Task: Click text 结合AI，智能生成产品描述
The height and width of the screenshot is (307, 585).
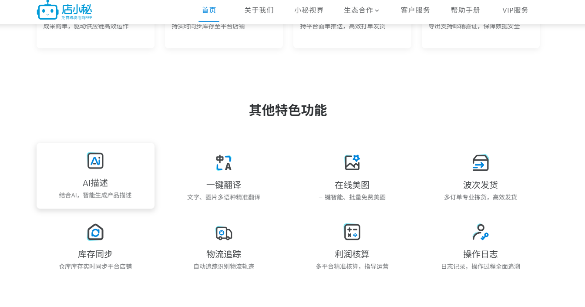Action: pos(95,195)
